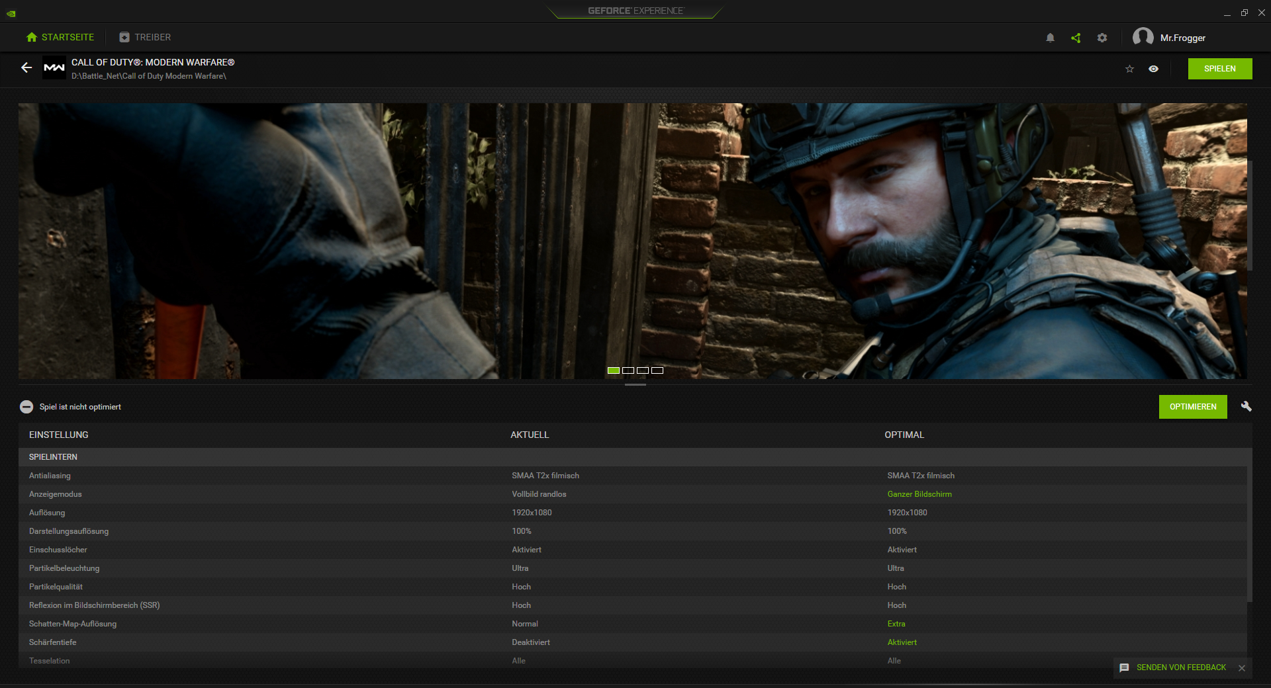Select the Antialiasing setting row
This screenshot has width=1271, height=688.
633,476
